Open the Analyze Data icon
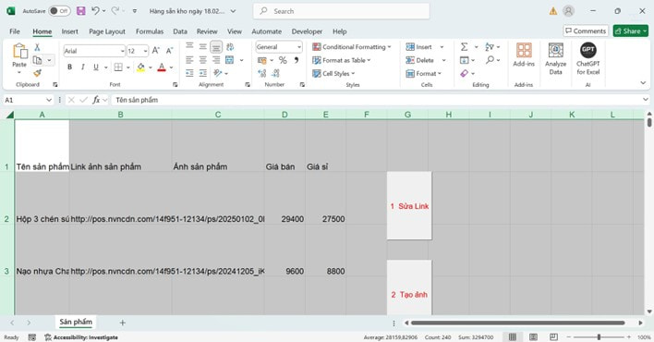The image size is (654, 342). (x=555, y=58)
